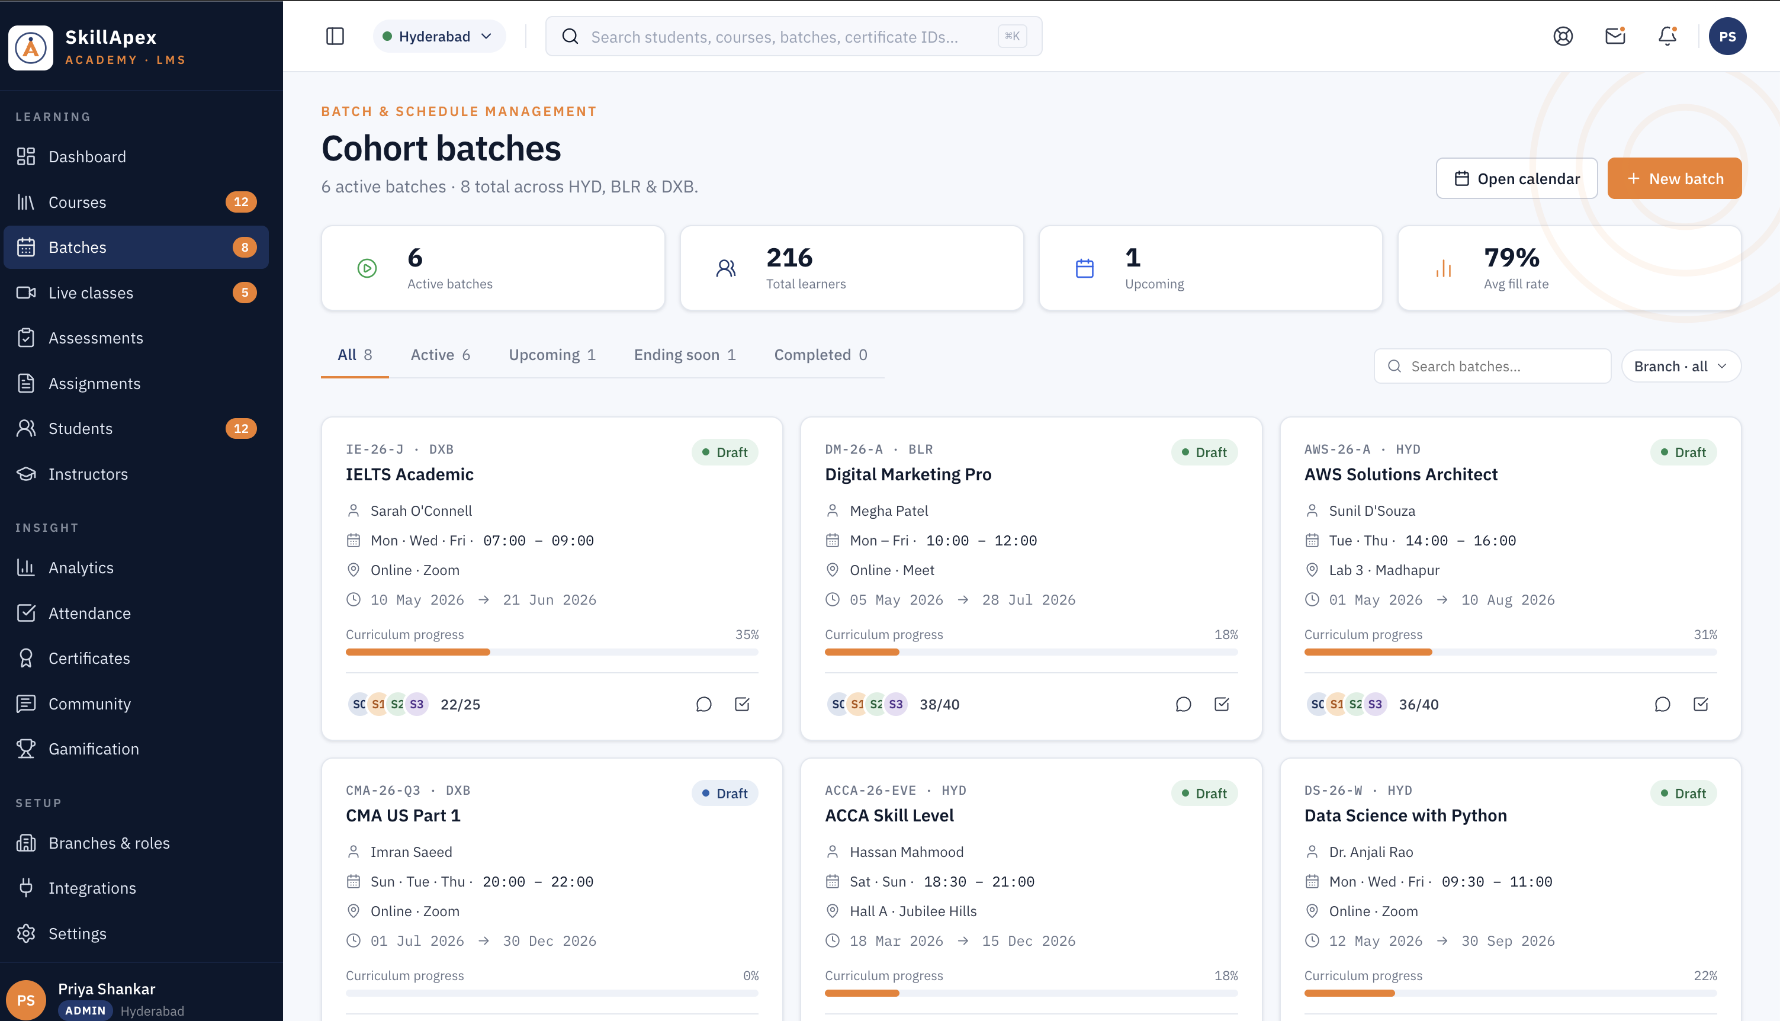This screenshot has height=1021, width=1780.
Task: Open Assignments in sidebar
Action: 136,384
